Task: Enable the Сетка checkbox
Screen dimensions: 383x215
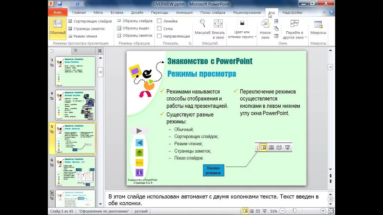Action: 159,29
